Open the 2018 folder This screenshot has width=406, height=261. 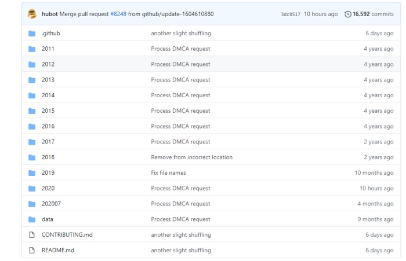pos(48,157)
